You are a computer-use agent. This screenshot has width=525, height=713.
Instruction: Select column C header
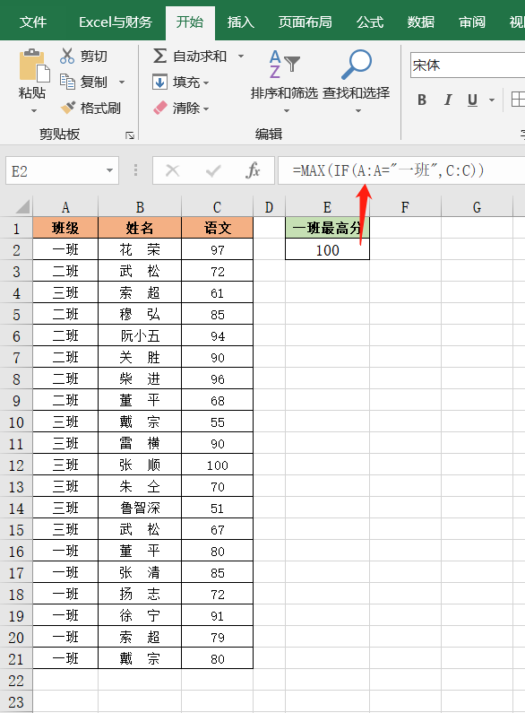tap(217, 207)
